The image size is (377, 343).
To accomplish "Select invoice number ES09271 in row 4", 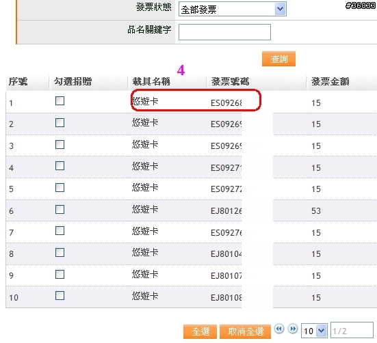I will pos(226,168).
